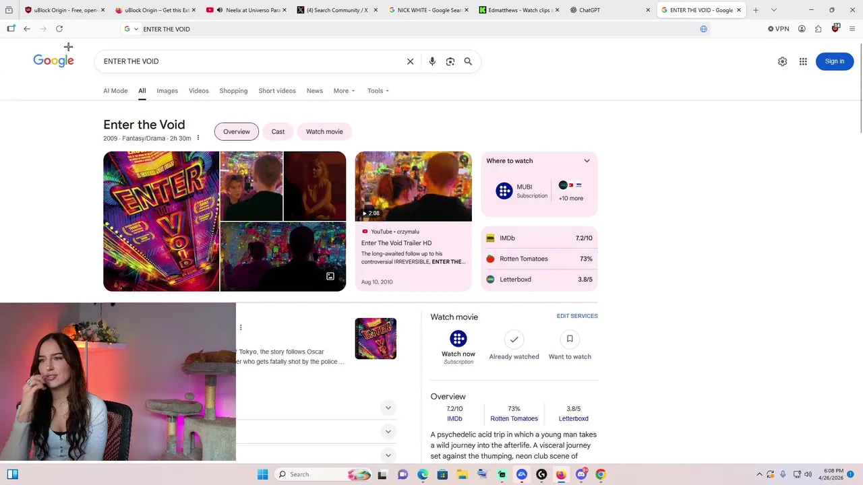Open site info dropdown in address bar

pos(131,29)
